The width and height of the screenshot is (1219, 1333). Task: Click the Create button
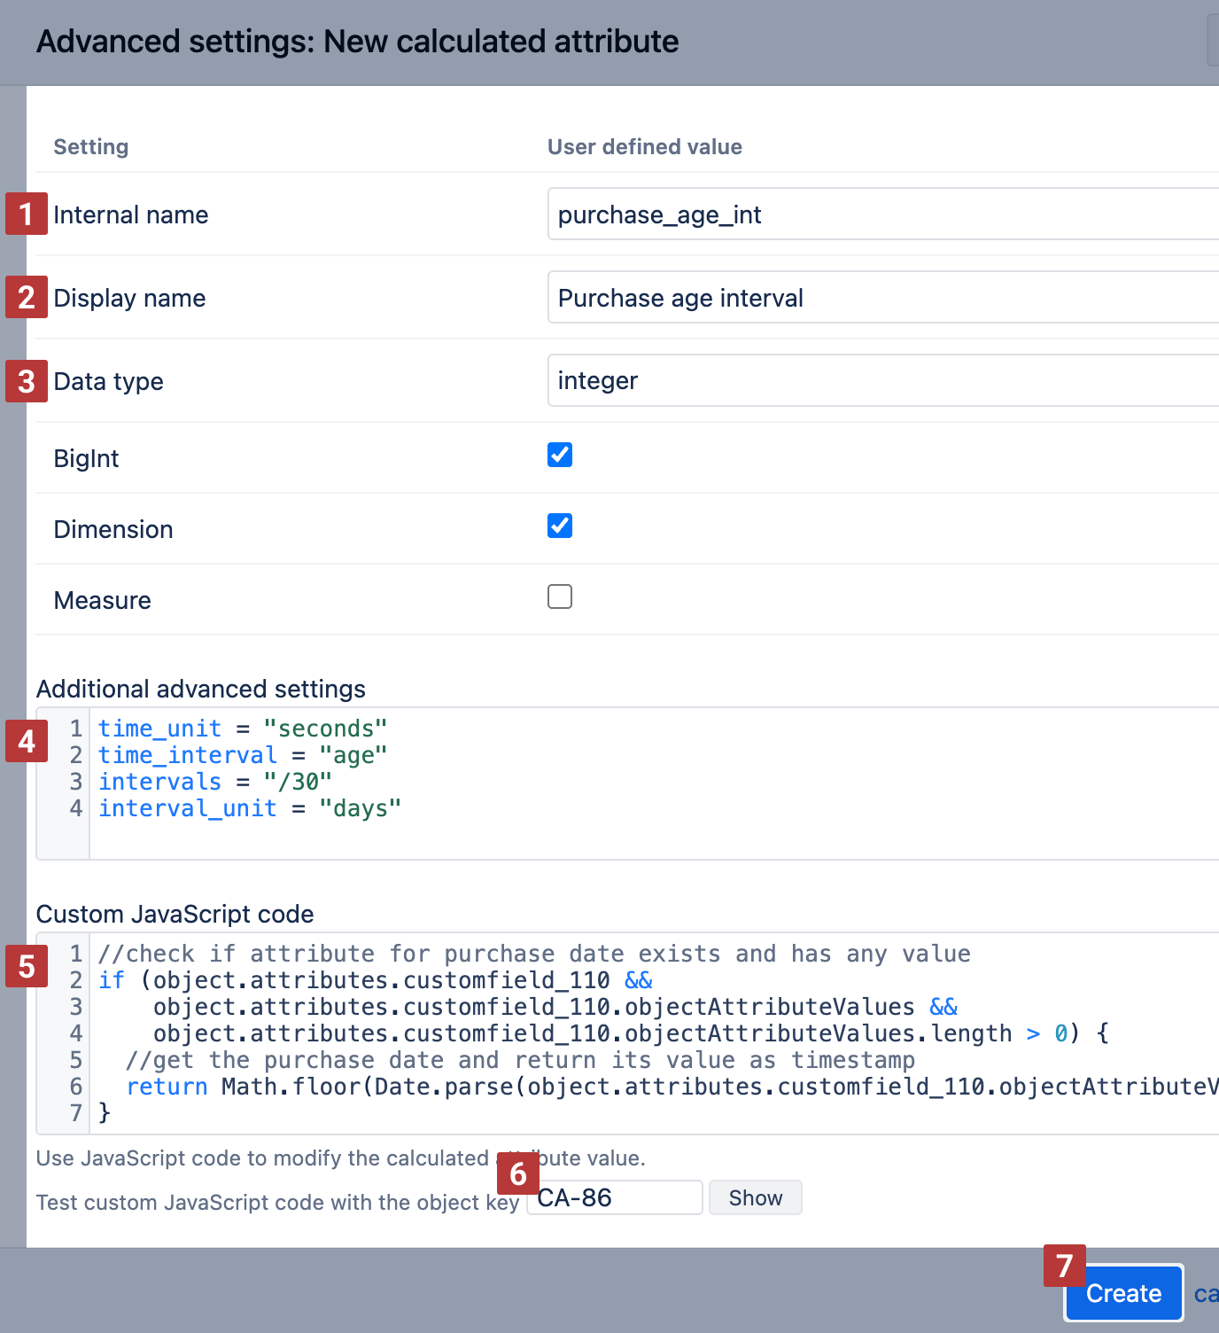(x=1123, y=1293)
